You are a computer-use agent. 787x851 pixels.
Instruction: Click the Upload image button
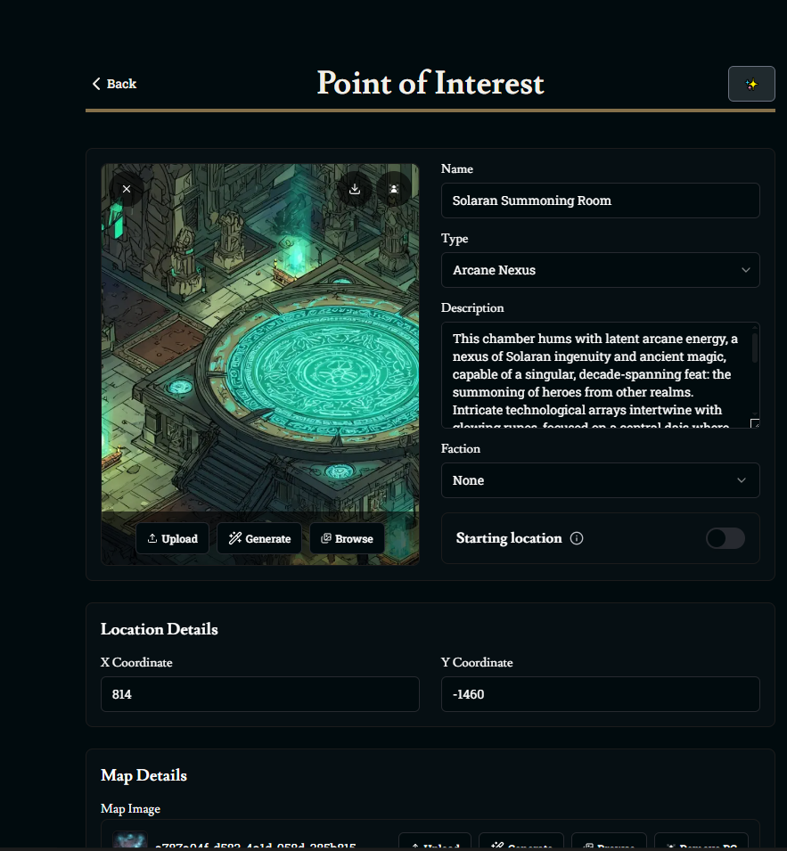(173, 538)
